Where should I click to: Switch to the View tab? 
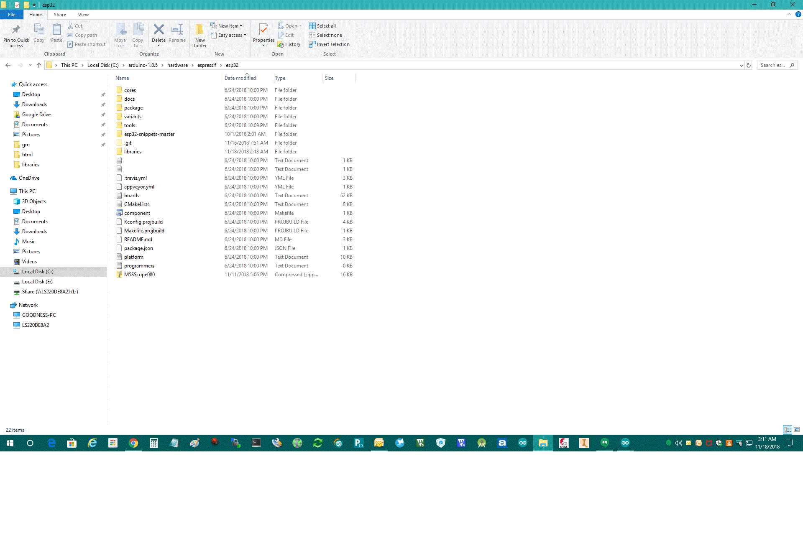tap(83, 14)
